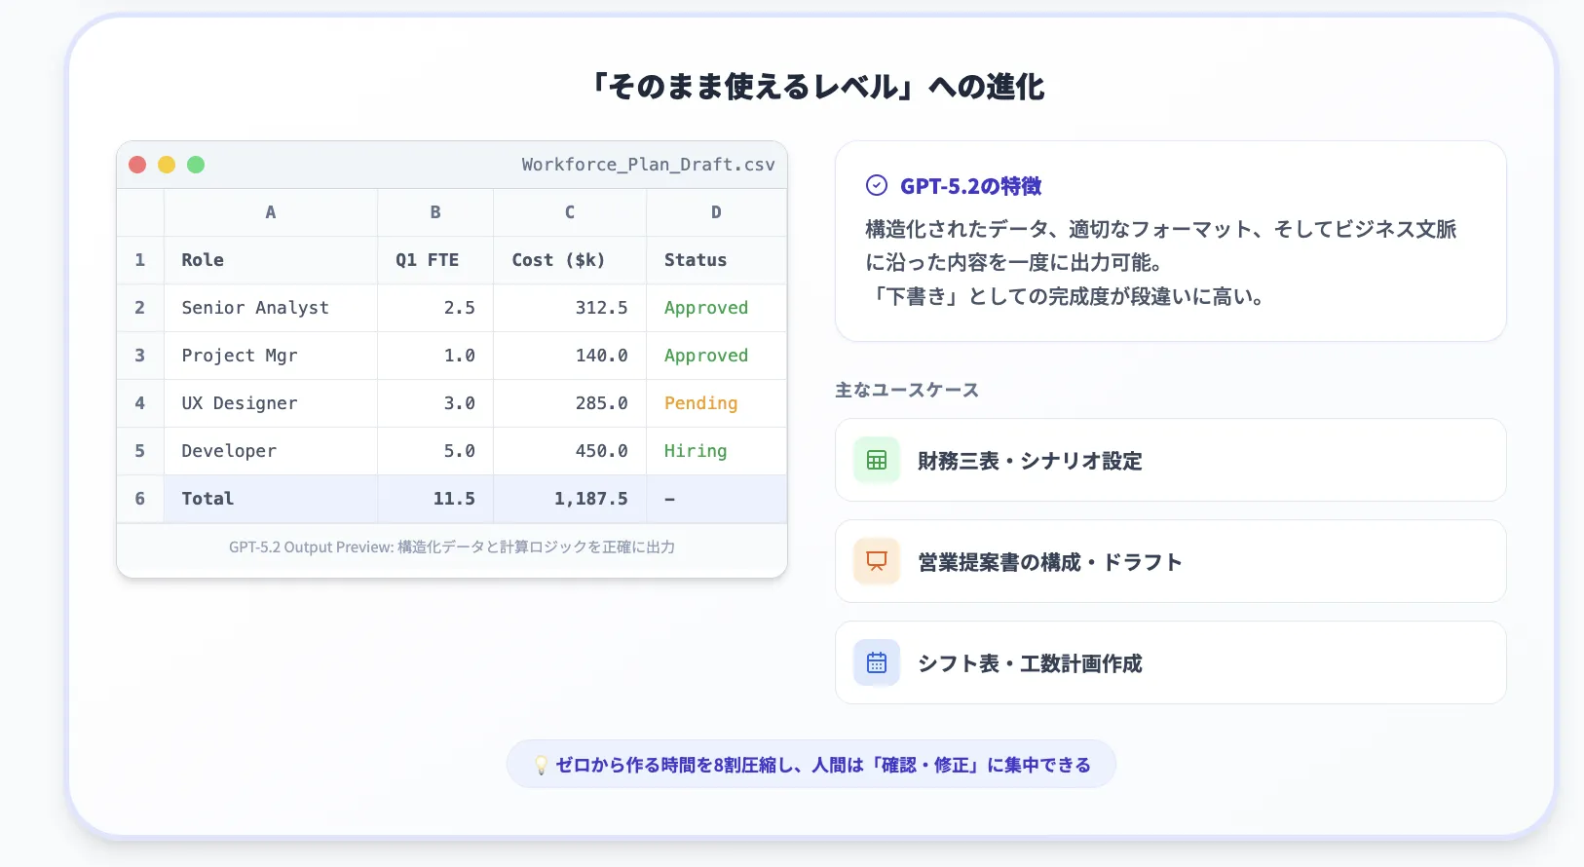Click the spreadsheet table icon beside 財務三表
Screen dimensions: 1584x867
(x=877, y=460)
